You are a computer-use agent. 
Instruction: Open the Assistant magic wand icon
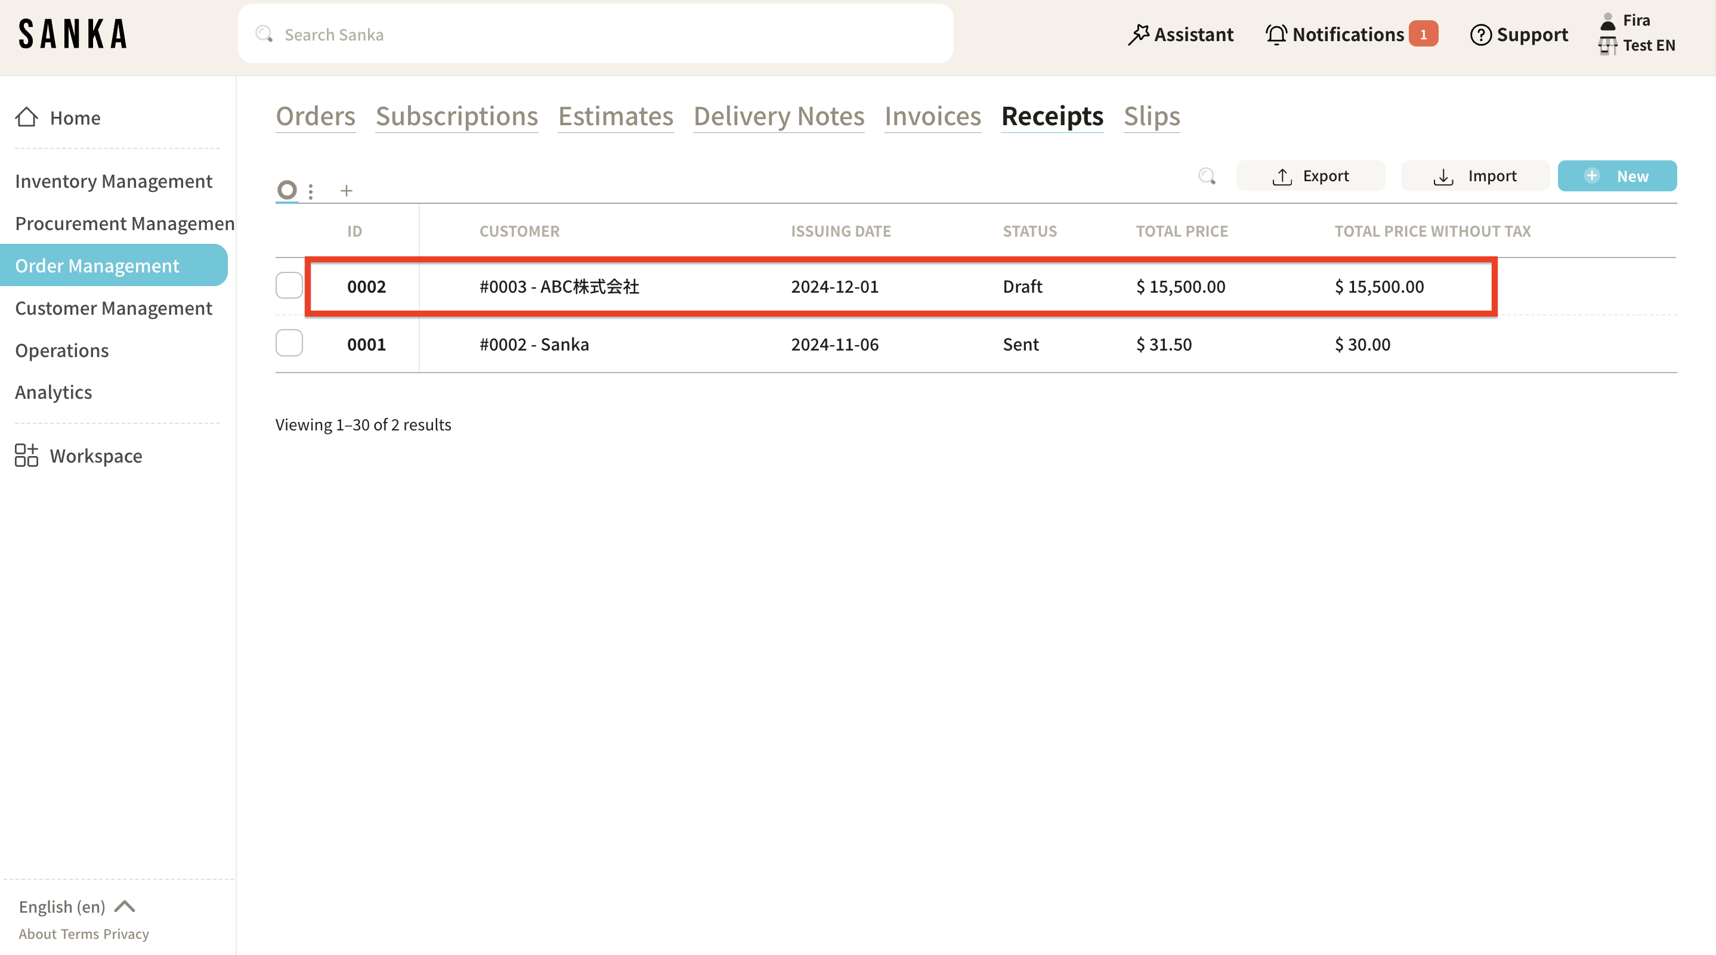(1139, 35)
